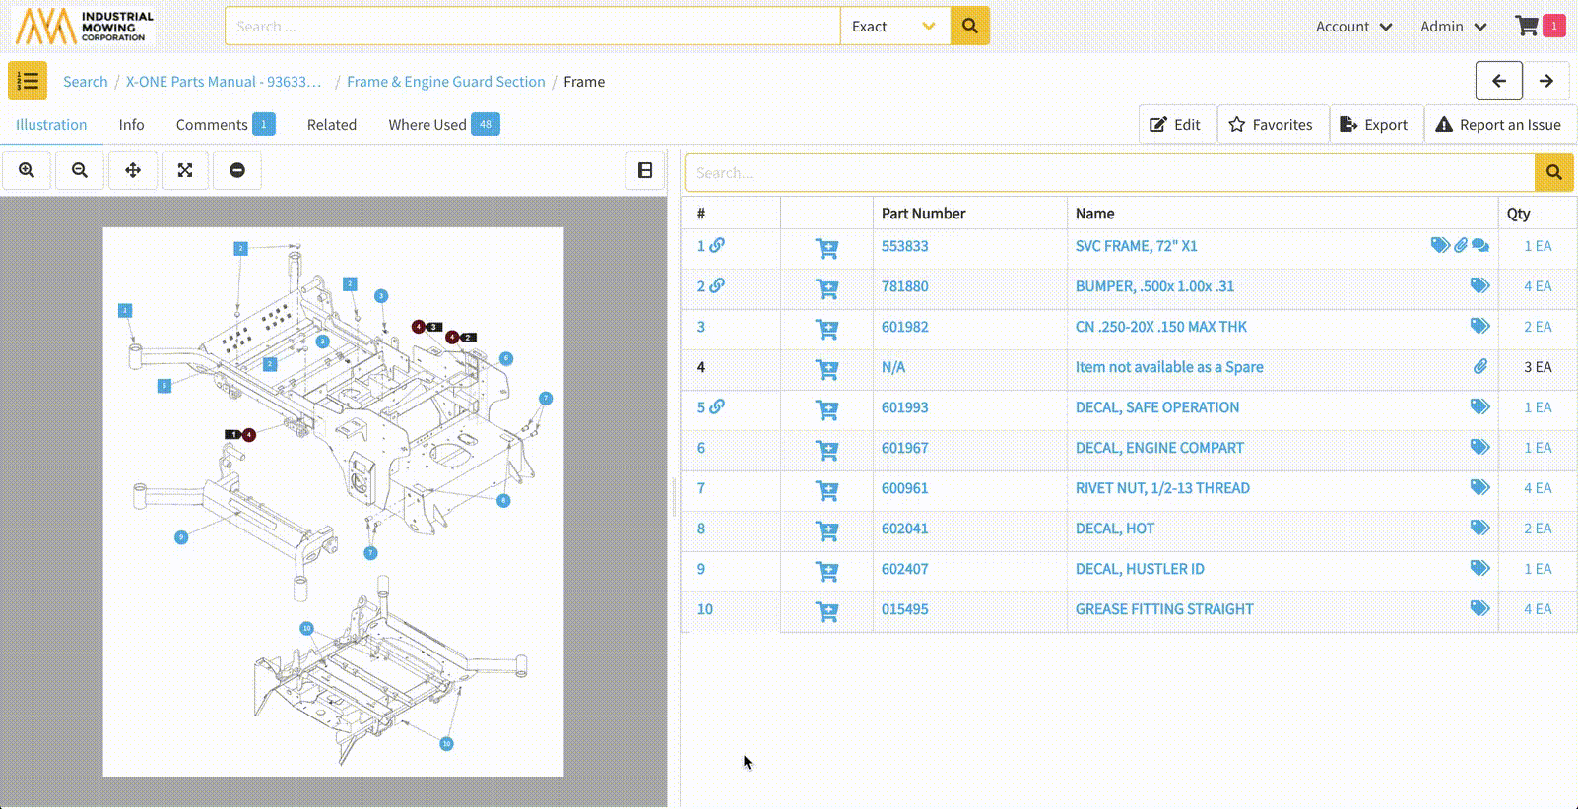
Task: Click Report an Issue button
Action: coord(1498,125)
